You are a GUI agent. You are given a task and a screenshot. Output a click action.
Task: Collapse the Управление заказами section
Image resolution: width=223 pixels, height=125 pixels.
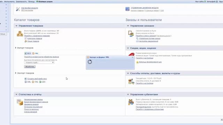(128, 26)
